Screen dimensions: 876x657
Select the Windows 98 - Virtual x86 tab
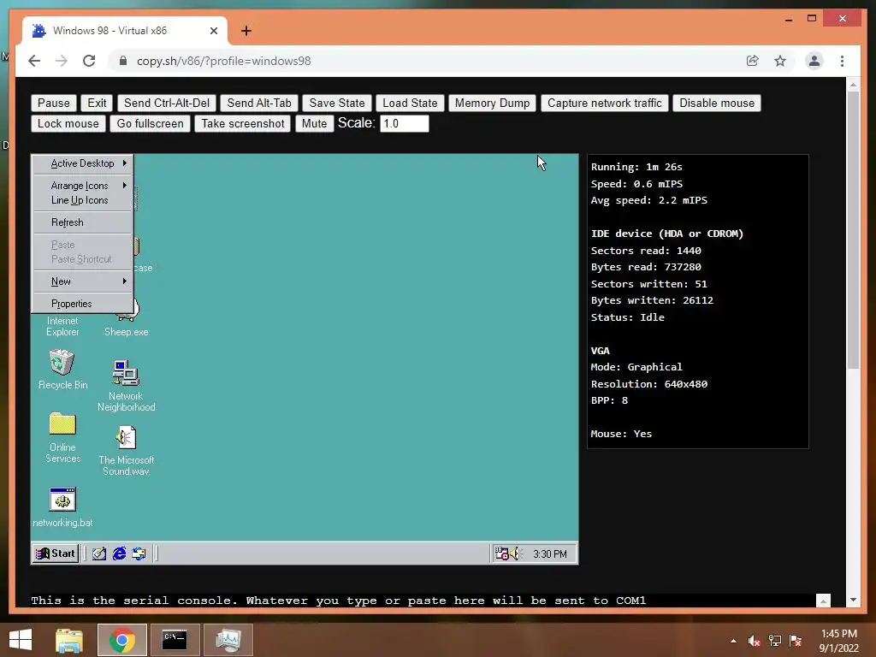coord(125,31)
